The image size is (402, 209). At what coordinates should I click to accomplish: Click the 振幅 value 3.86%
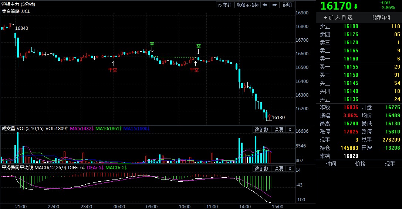351,115
